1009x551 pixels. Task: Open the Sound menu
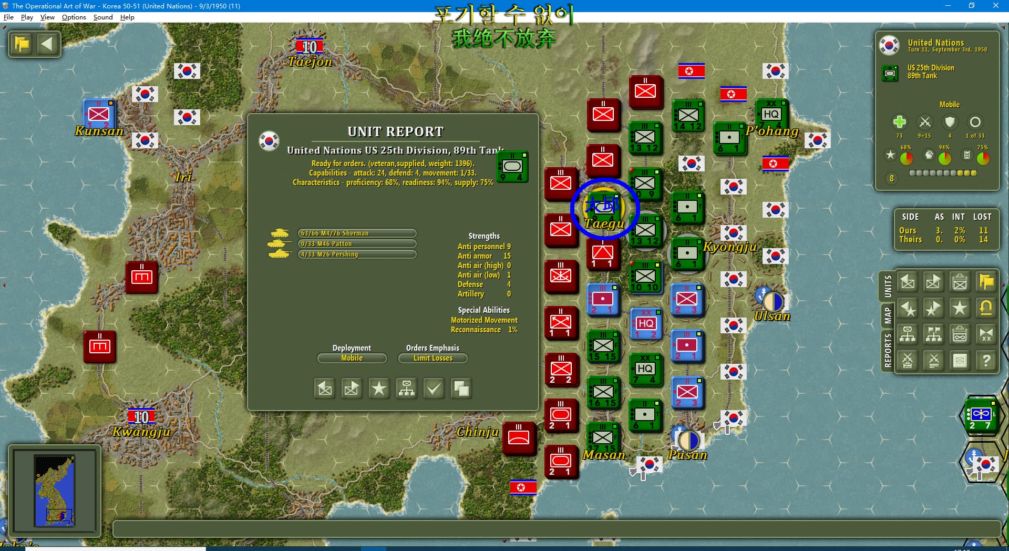coord(103,17)
